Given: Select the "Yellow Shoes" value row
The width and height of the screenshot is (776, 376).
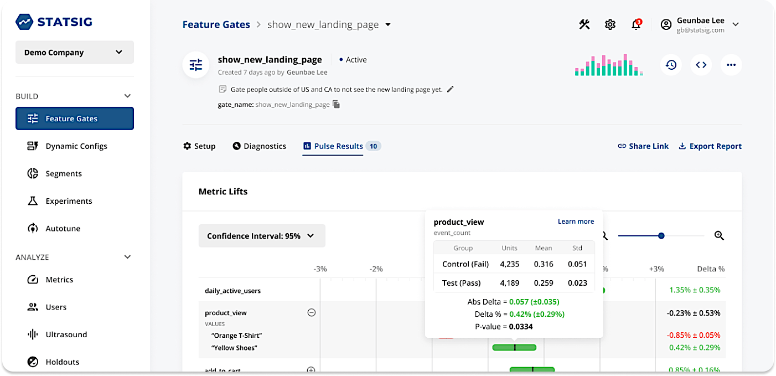Looking at the screenshot, I should point(234,348).
